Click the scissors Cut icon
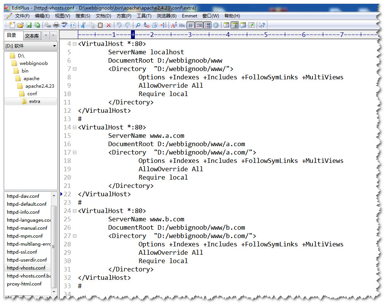The image size is (387, 306). point(83,25)
